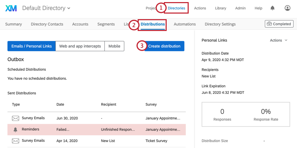Screen dimensions: 297x148
Task: Switch to the Automations tab
Action: (185, 24)
